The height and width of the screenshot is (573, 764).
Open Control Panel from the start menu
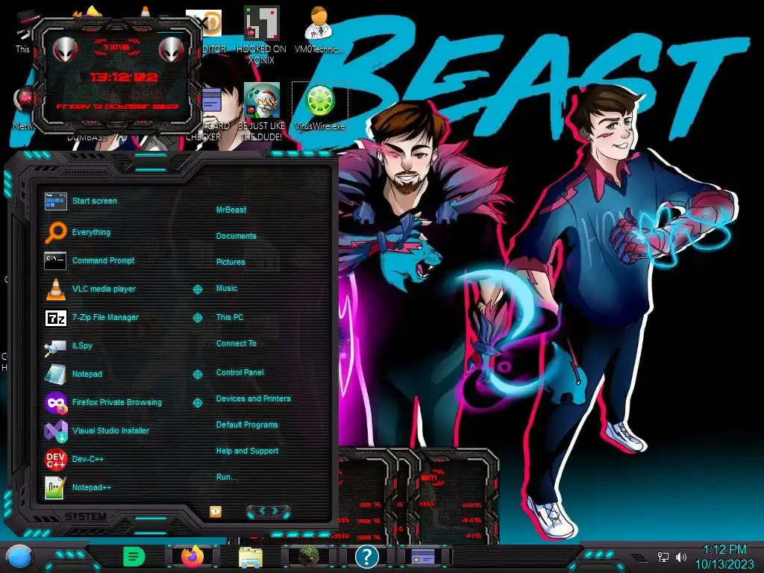pos(239,372)
